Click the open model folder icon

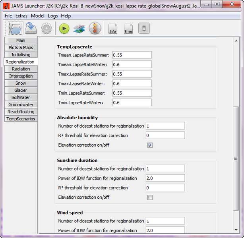(x=16, y=28)
